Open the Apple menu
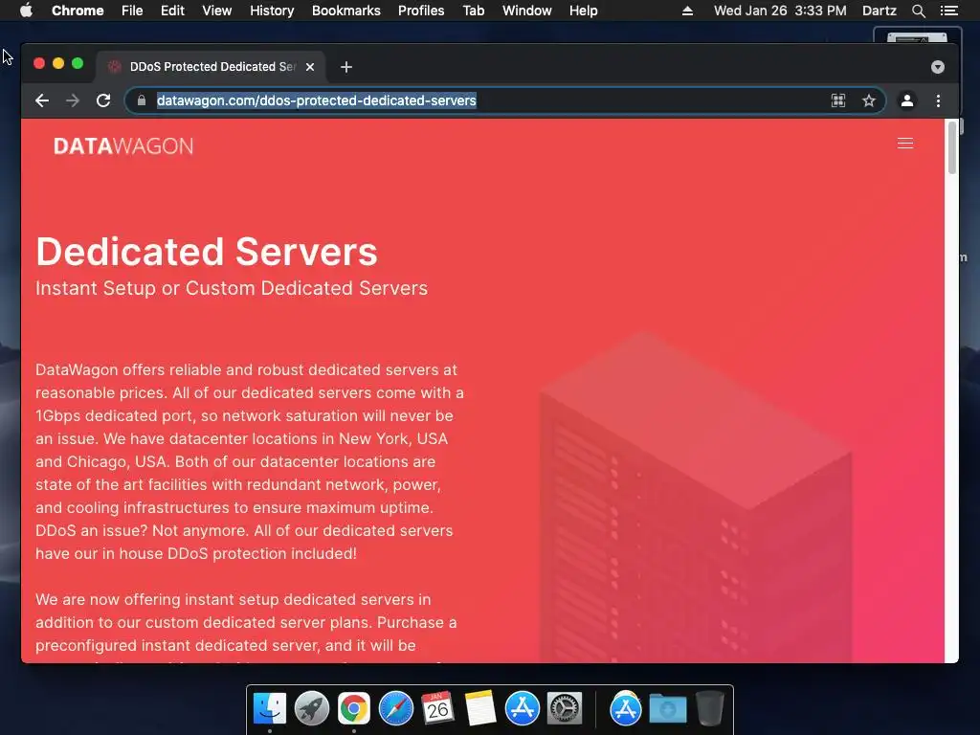The height and width of the screenshot is (735, 980). [x=26, y=11]
